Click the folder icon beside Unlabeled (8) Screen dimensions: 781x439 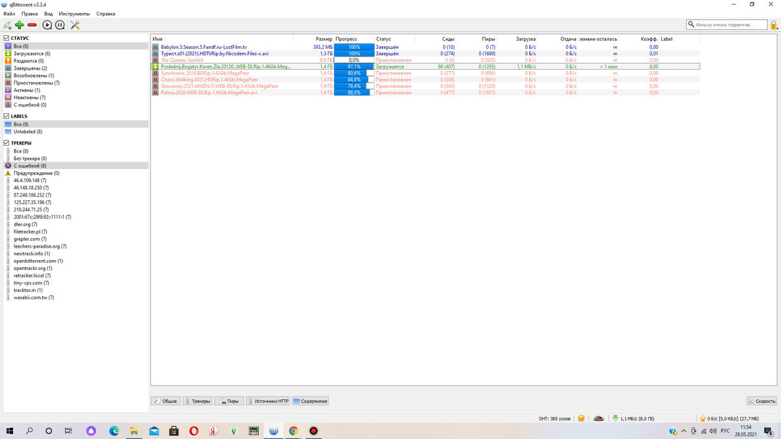(8, 131)
